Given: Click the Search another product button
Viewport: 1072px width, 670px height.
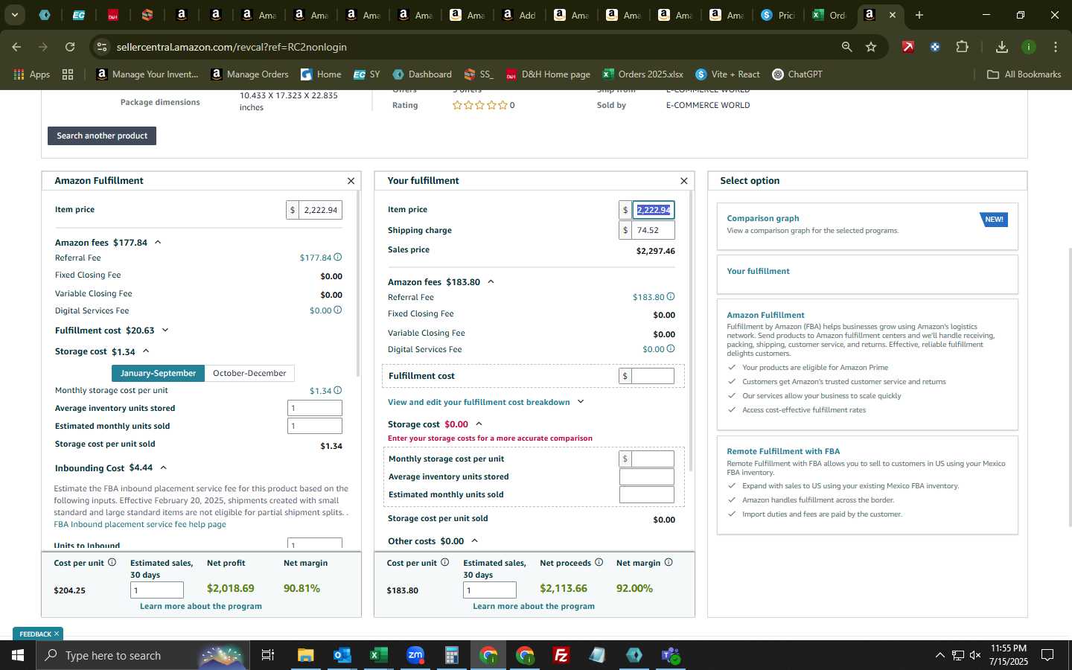Looking at the screenshot, I should (102, 135).
